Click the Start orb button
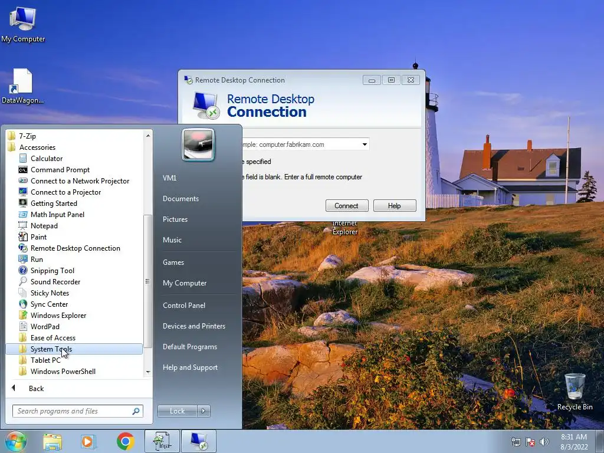Screen dimensions: 604x453 click(x=16, y=441)
